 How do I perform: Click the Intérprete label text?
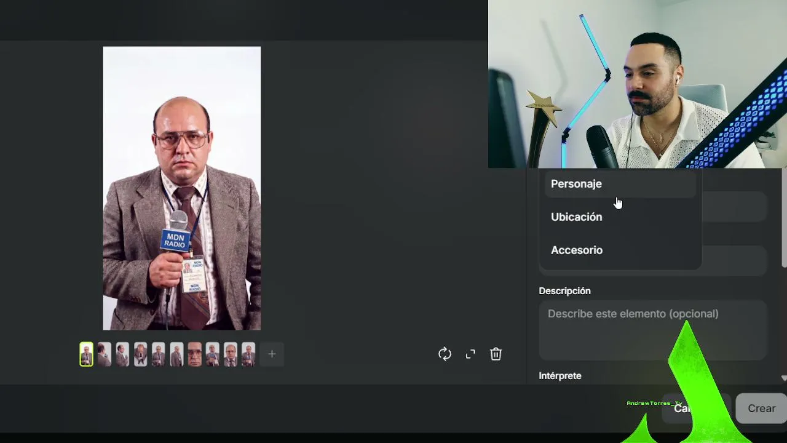click(x=560, y=376)
